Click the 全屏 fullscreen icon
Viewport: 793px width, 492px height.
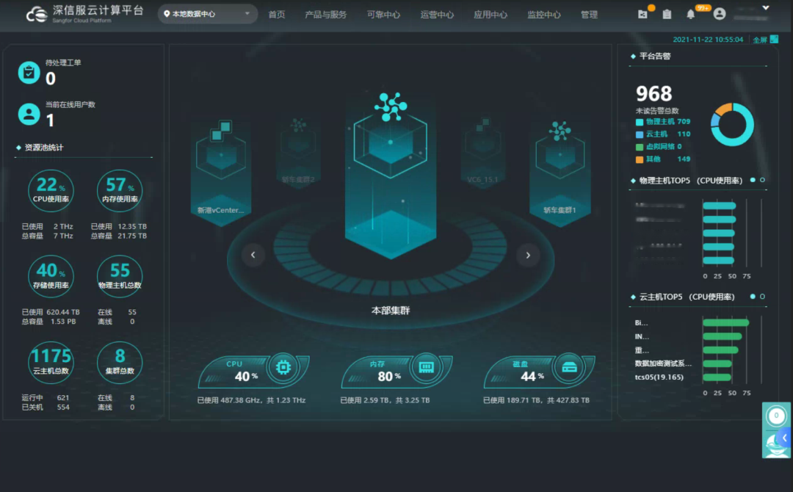774,40
